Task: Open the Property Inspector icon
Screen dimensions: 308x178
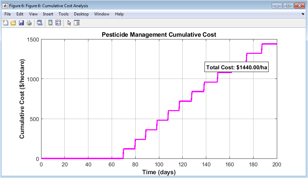Action: click(x=77, y=23)
